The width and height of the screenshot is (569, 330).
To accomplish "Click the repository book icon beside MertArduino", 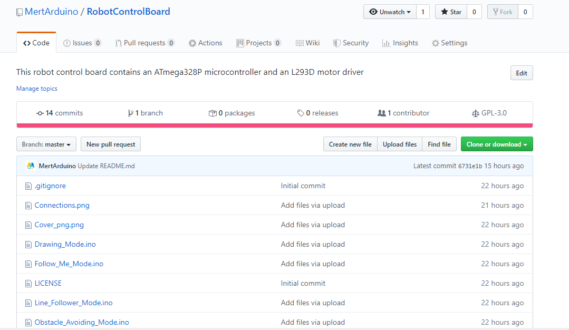I will [x=19, y=12].
